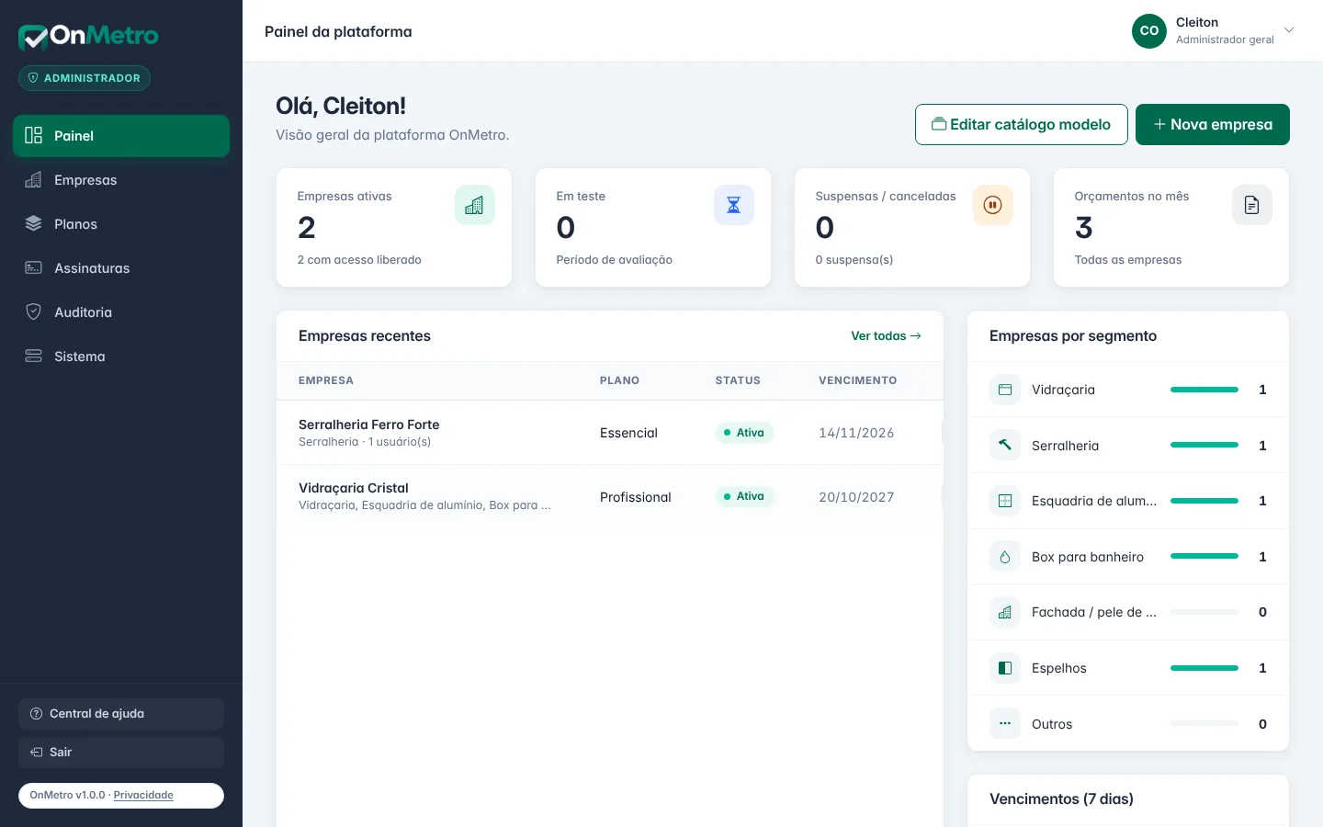
Task: Select the Assinaturas menu item
Action: click(x=121, y=268)
